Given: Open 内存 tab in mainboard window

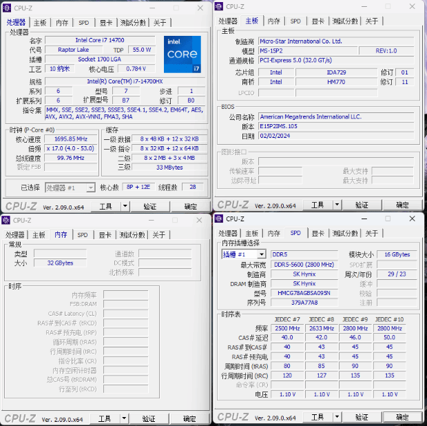Looking at the screenshot, I should click(x=273, y=21).
